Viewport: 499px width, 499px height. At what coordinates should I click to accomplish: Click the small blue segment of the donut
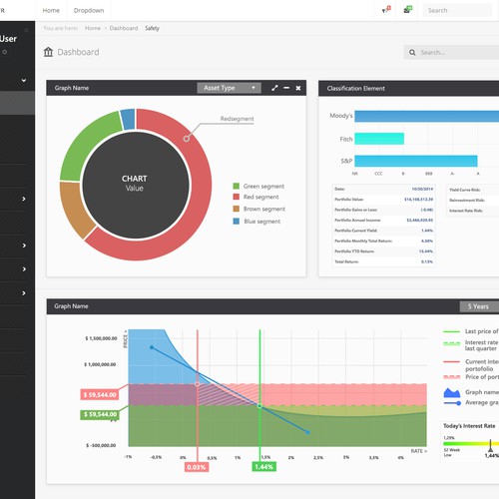[128, 119]
